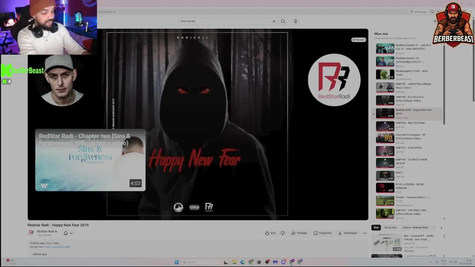This screenshot has width=475, height=267.
Task: Show more filter chips with right arrow
Action: click(x=441, y=228)
